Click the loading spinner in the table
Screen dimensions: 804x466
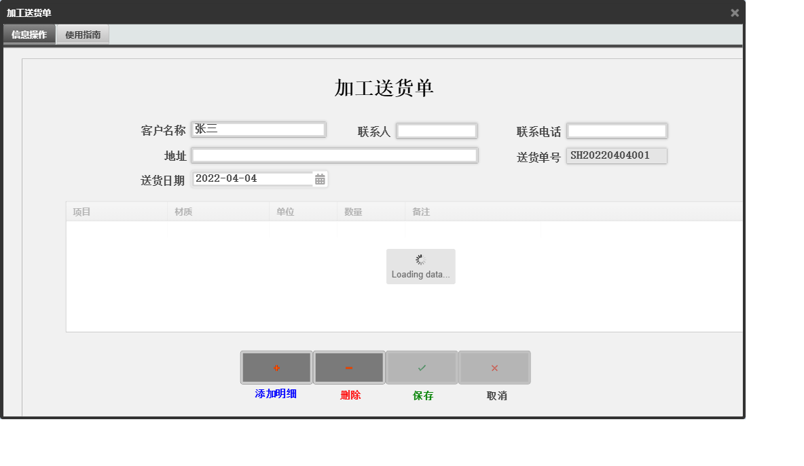[420, 258]
